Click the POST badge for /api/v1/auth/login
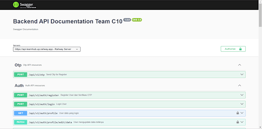 coord(21,104)
